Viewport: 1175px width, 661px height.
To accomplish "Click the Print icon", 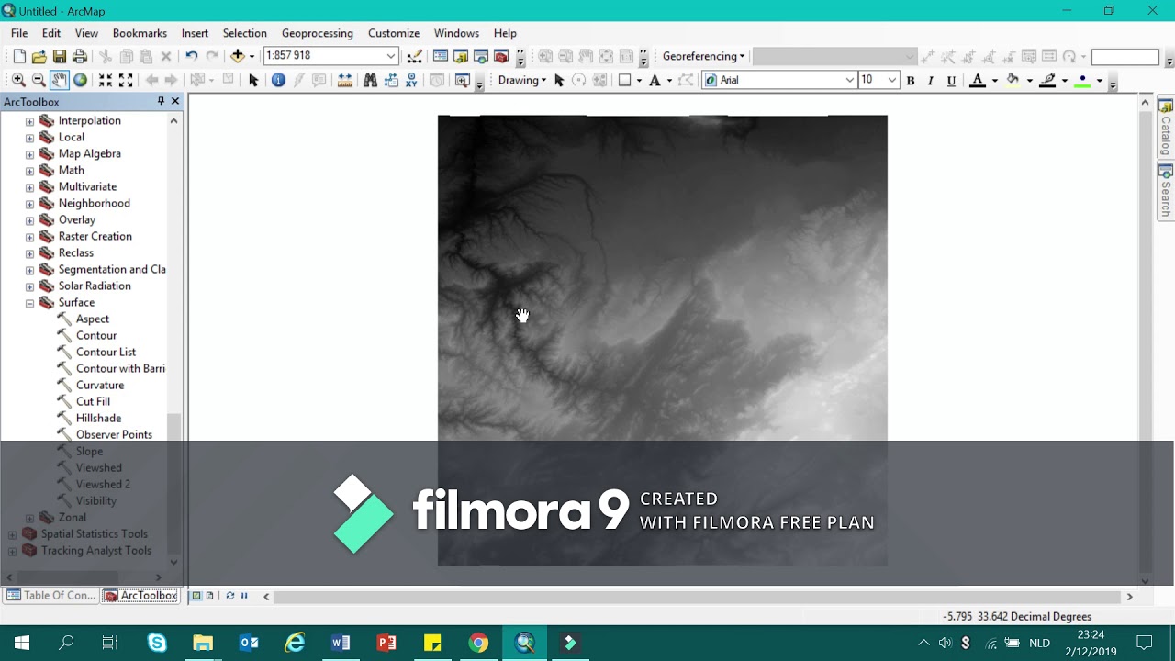I will tap(80, 56).
